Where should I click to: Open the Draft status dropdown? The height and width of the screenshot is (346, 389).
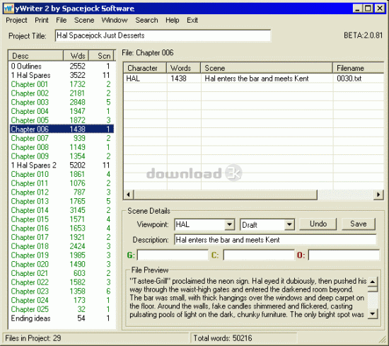(x=289, y=224)
